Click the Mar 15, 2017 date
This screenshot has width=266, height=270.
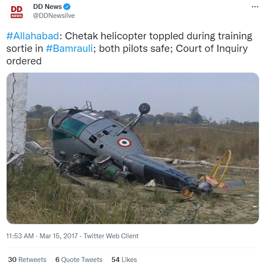(x=59, y=236)
